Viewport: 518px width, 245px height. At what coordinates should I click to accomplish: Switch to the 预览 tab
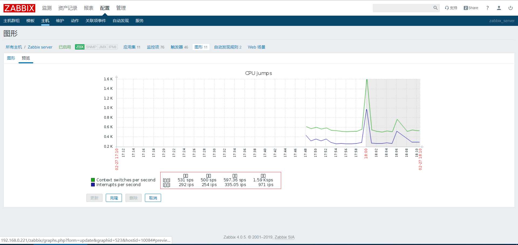pos(26,58)
